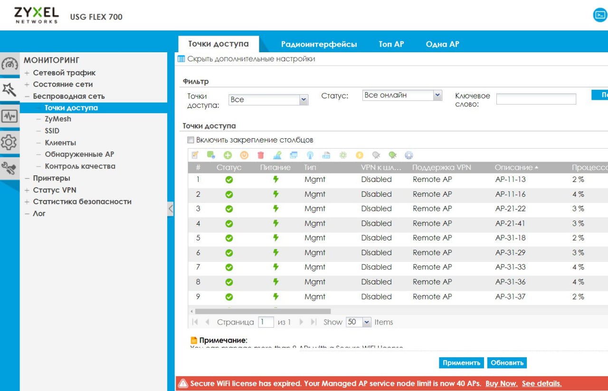Click the red trash delete icon
The image size is (608, 391).
pyautogui.click(x=260, y=155)
